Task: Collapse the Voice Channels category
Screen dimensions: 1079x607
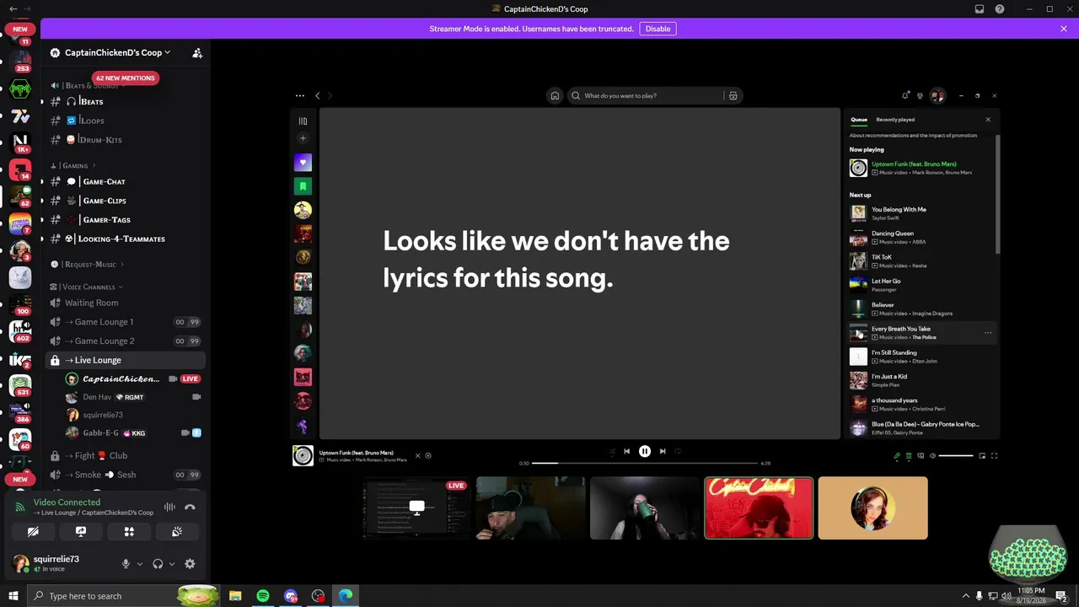Action: (x=87, y=287)
